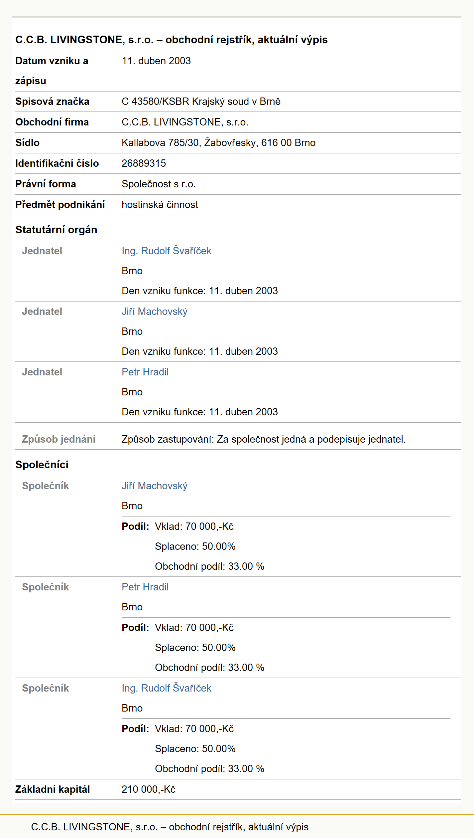Image resolution: width=474 pixels, height=838 pixels.
Task: Open the Jiří Machovský link under Společník
Action: coord(155,486)
